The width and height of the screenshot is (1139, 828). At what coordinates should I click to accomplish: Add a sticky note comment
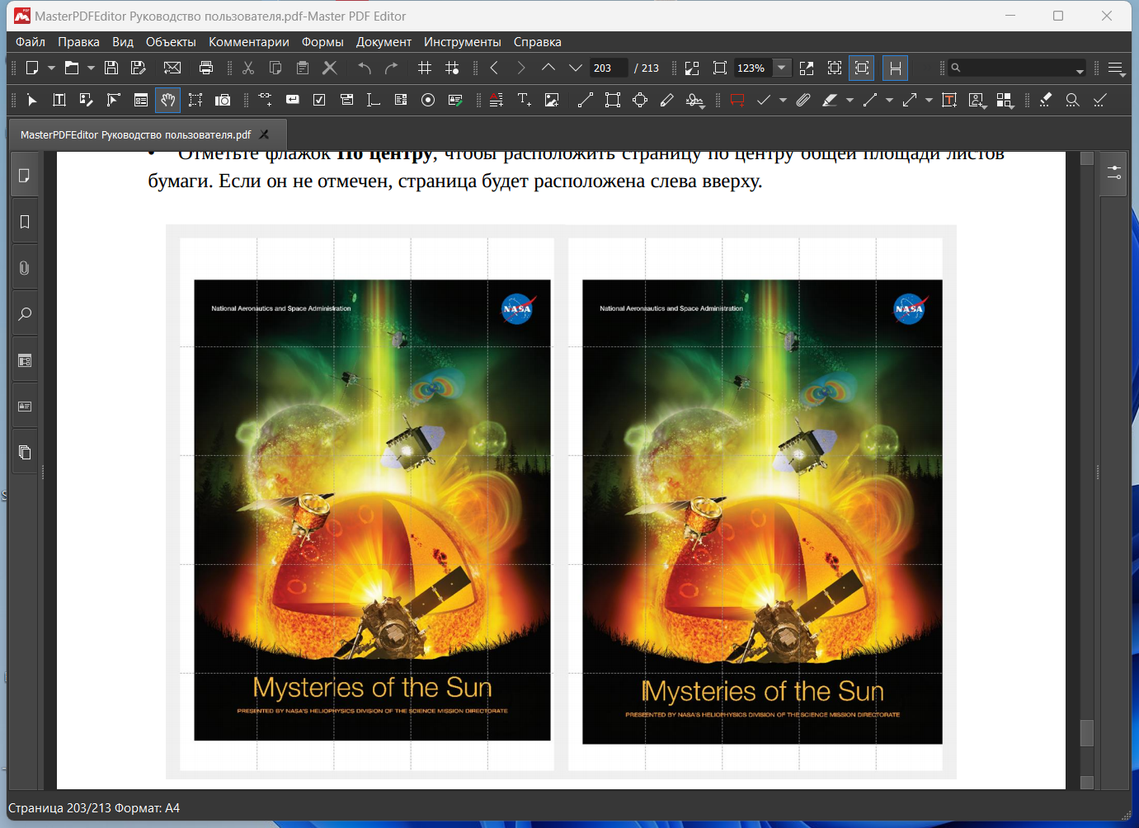(x=737, y=100)
